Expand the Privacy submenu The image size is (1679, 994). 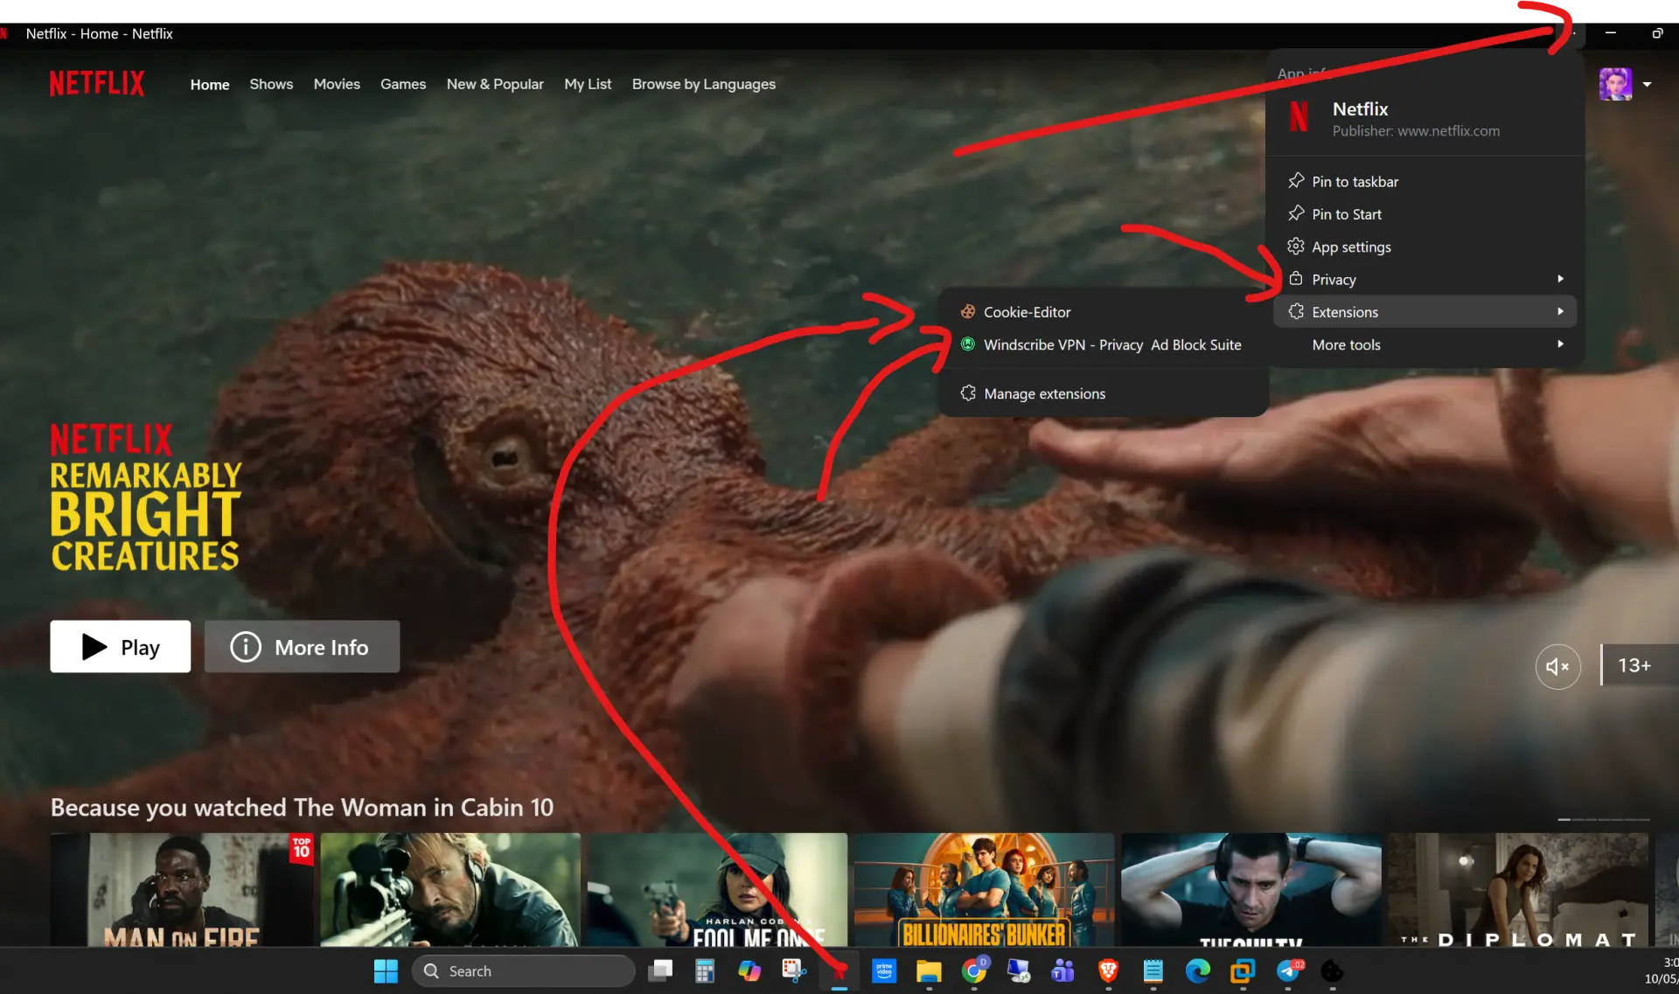click(1425, 280)
